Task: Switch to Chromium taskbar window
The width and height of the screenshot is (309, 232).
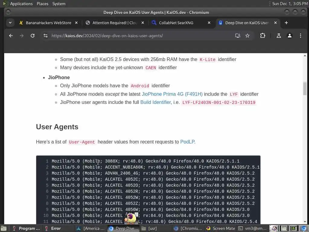Action: [188, 228]
